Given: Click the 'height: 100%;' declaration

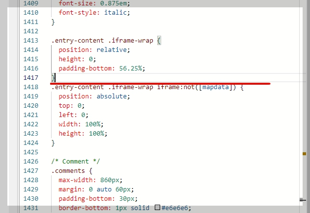Looking at the screenshot, I should coord(83,134).
